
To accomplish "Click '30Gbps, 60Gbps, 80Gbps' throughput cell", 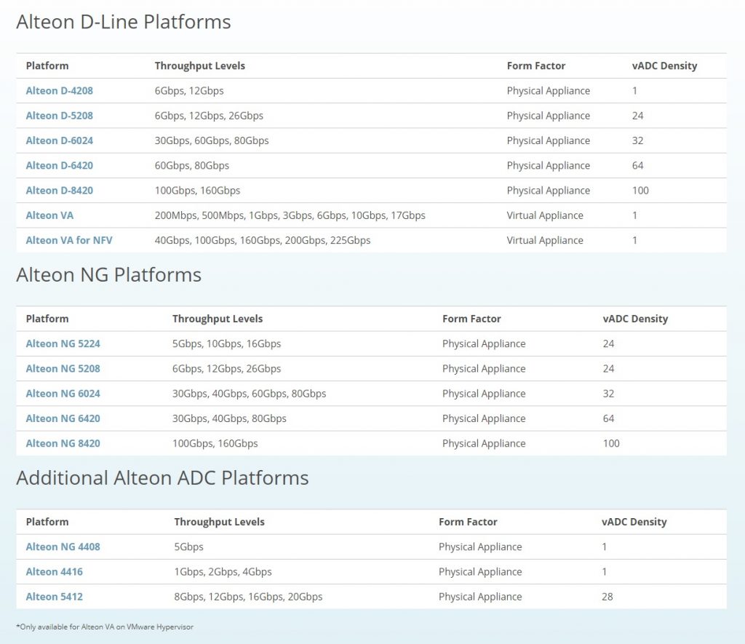I will [212, 140].
